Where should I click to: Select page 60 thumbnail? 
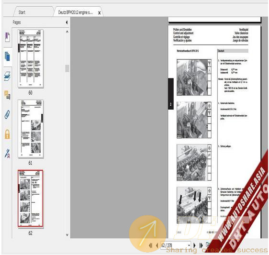[x=31, y=59]
